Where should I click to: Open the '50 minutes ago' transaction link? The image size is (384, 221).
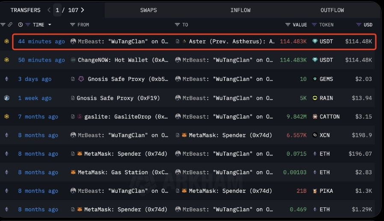click(x=41, y=60)
